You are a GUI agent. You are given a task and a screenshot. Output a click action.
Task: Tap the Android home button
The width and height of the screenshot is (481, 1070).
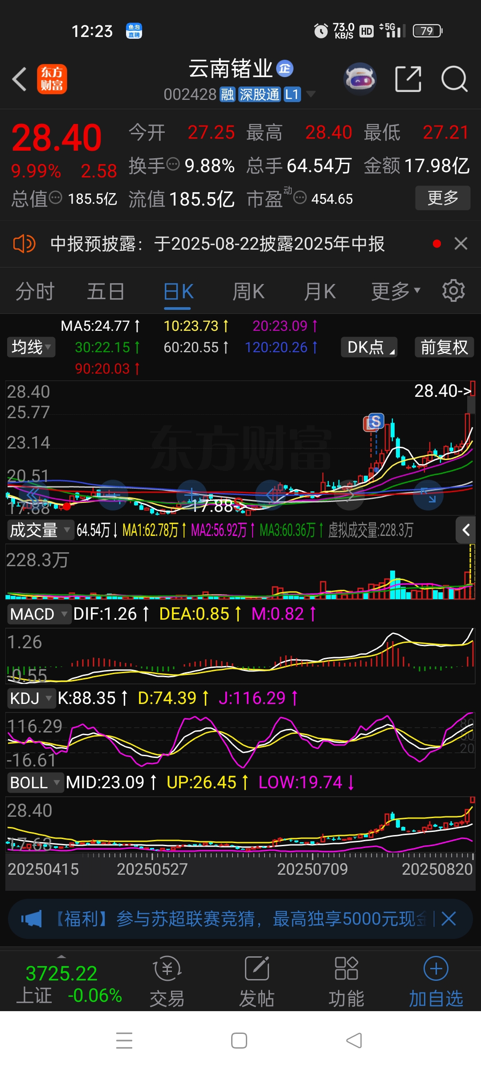(x=239, y=1041)
